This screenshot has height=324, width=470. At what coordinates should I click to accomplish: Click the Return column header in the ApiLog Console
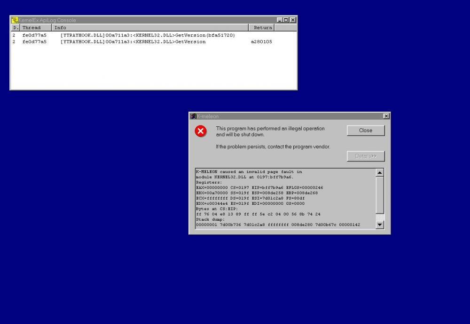point(262,28)
